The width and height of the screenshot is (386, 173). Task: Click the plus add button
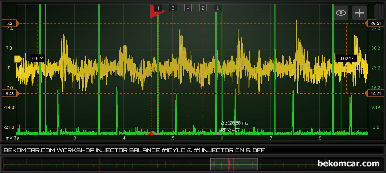[x=359, y=13]
